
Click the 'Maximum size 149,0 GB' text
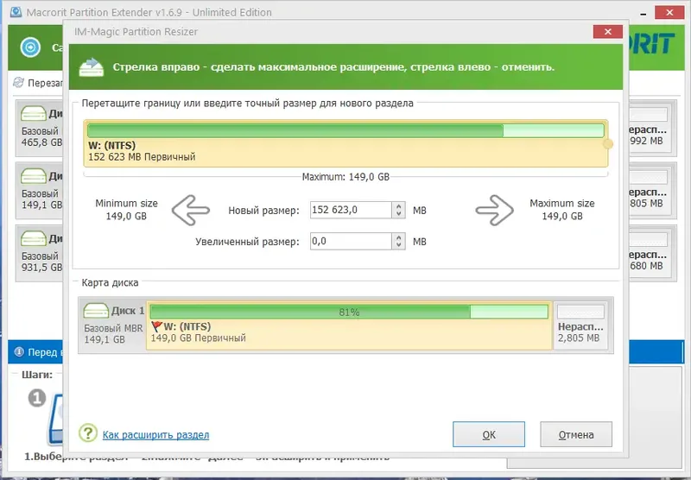[562, 210]
